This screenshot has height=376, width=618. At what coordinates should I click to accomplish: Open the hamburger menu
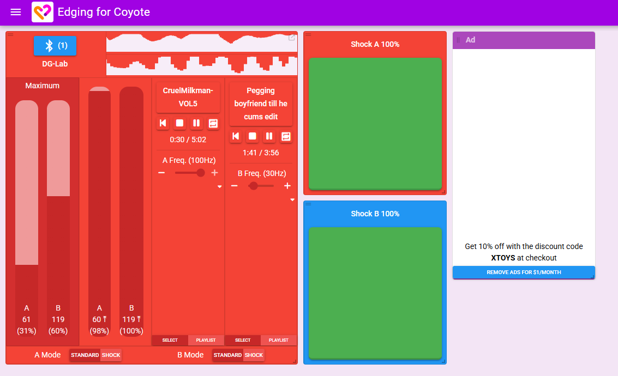tap(16, 12)
